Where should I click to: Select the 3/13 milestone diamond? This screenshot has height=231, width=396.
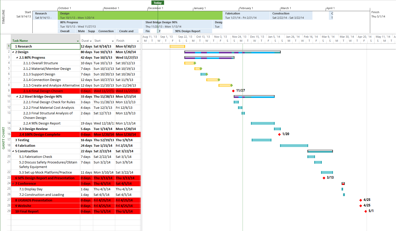[324, 178]
